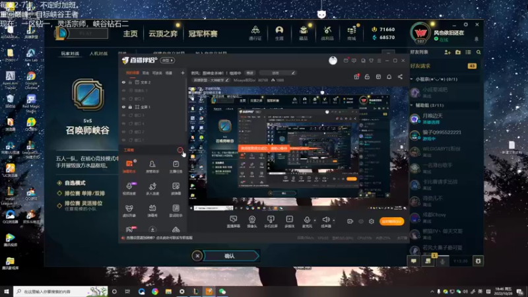Click new folder icon in friends list
The height and width of the screenshot is (297, 528).
(x=458, y=52)
